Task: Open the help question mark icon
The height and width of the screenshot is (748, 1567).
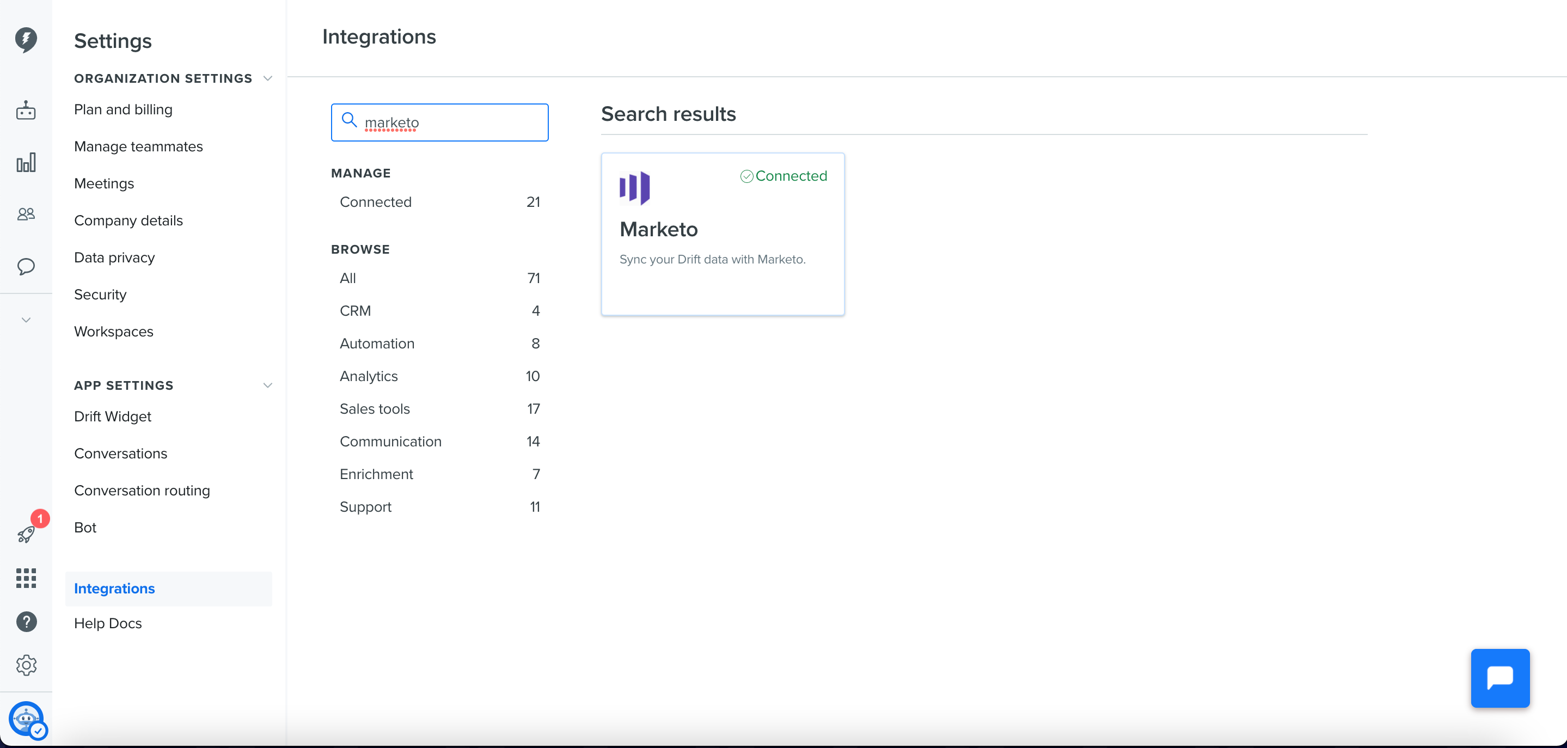Action: coord(26,622)
